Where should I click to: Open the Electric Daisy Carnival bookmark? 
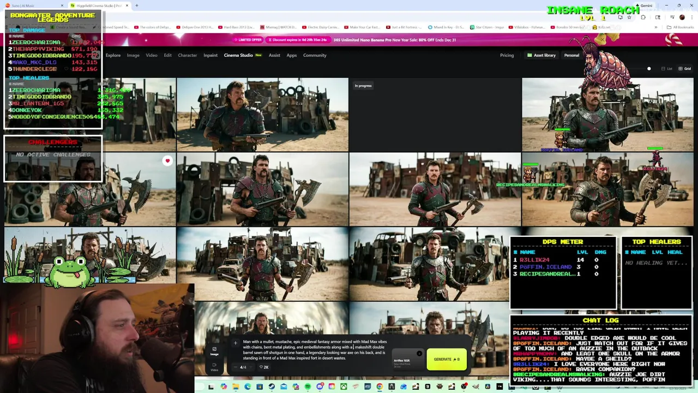(322, 27)
